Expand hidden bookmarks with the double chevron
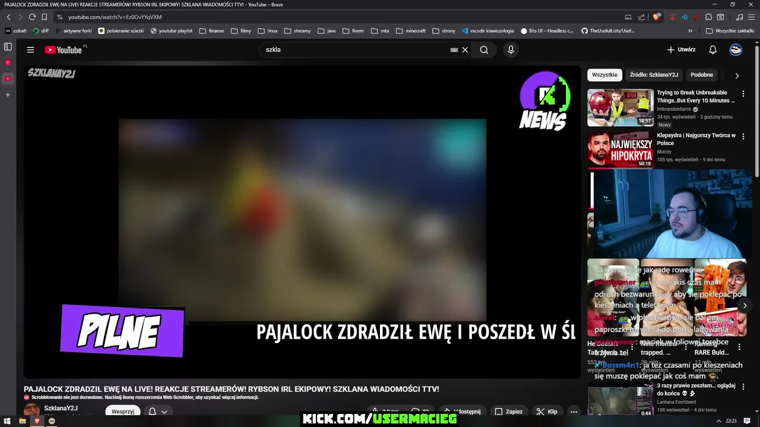 point(690,31)
